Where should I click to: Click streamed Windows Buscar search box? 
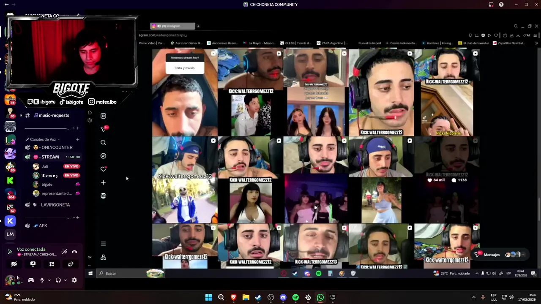(130, 274)
